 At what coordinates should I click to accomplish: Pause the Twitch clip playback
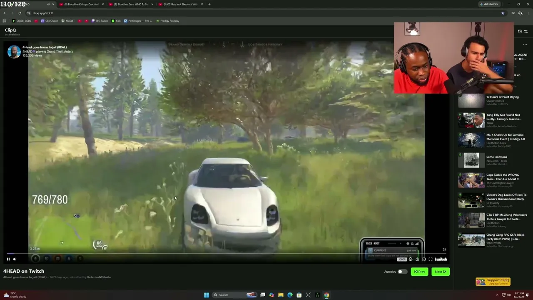[8, 259]
